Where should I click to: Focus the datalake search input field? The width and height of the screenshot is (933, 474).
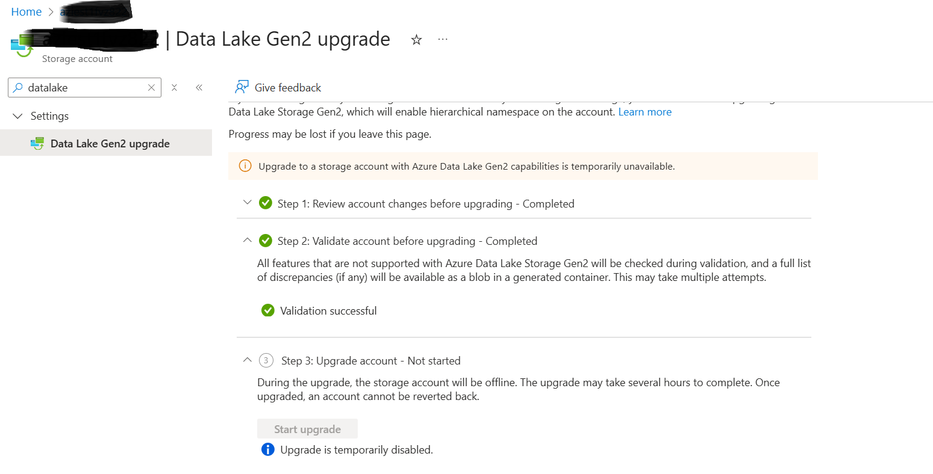(84, 88)
